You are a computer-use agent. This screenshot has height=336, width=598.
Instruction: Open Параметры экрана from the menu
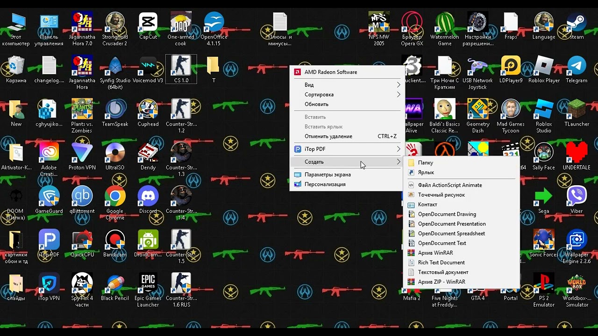(347, 175)
